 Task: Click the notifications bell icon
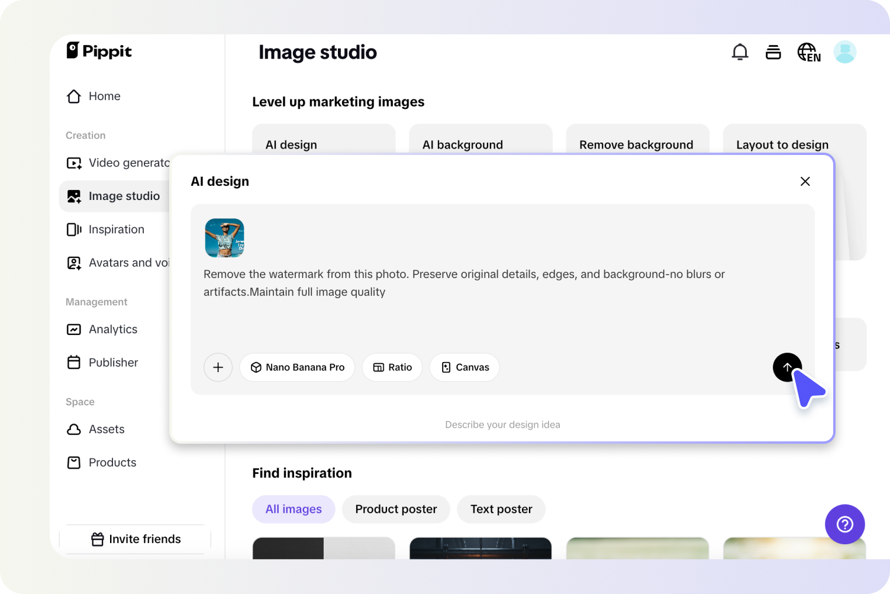click(740, 52)
